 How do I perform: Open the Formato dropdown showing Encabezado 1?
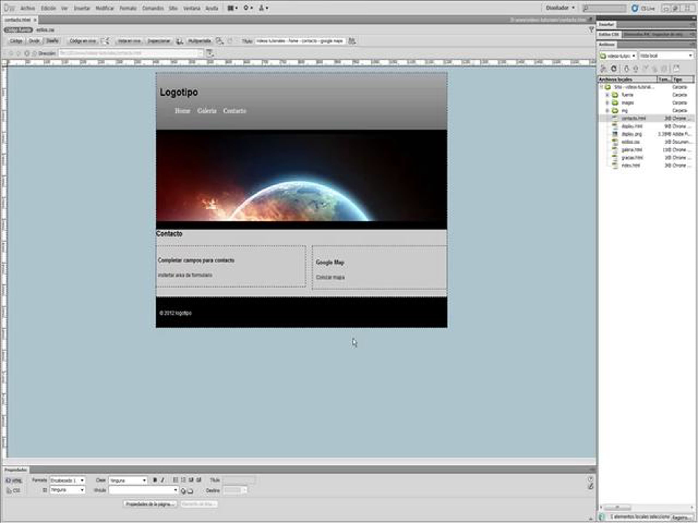pos(67,481)
